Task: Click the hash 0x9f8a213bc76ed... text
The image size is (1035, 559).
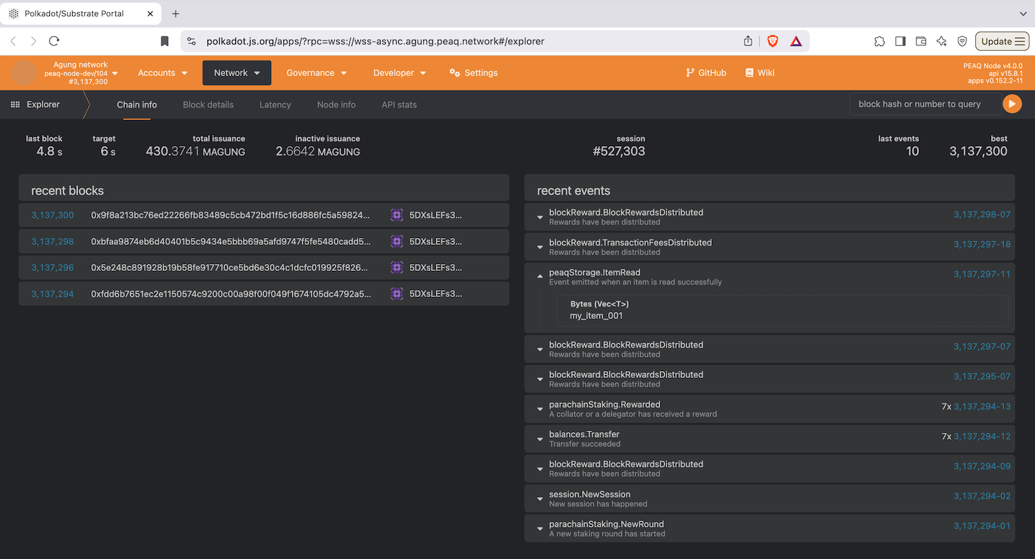Action: [230, 215]
